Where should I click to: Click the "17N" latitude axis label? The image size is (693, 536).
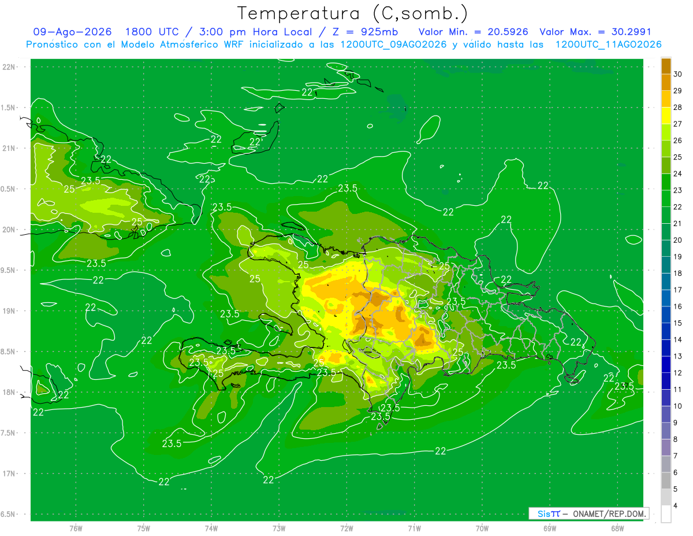tap(9, 474)
